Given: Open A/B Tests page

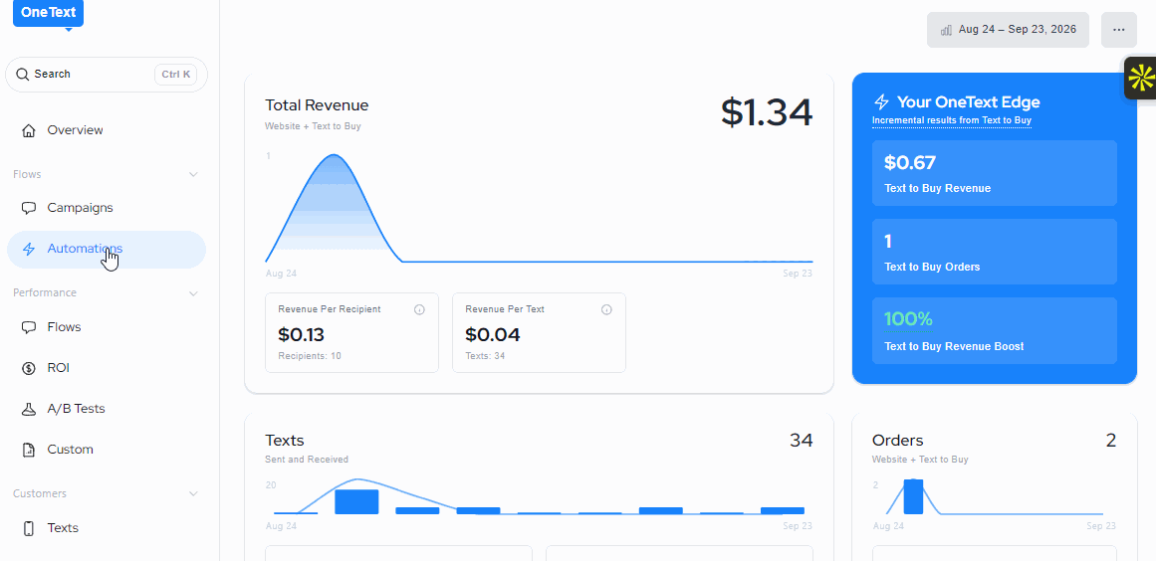Looking at the screenshot, I should [x=107, y=409].
